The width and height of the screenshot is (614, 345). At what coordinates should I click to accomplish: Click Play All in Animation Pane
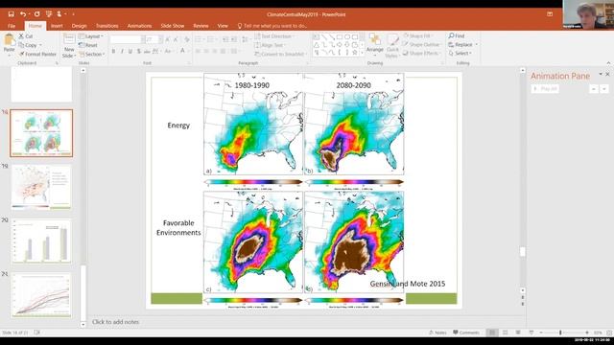pos(545,89)
